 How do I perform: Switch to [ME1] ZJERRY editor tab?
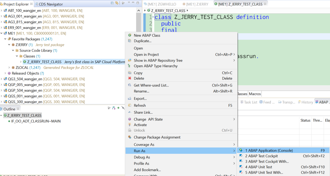click(195, 4)
